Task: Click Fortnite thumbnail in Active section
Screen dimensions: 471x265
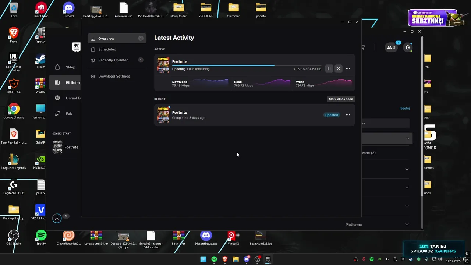Action: [163, 65]
